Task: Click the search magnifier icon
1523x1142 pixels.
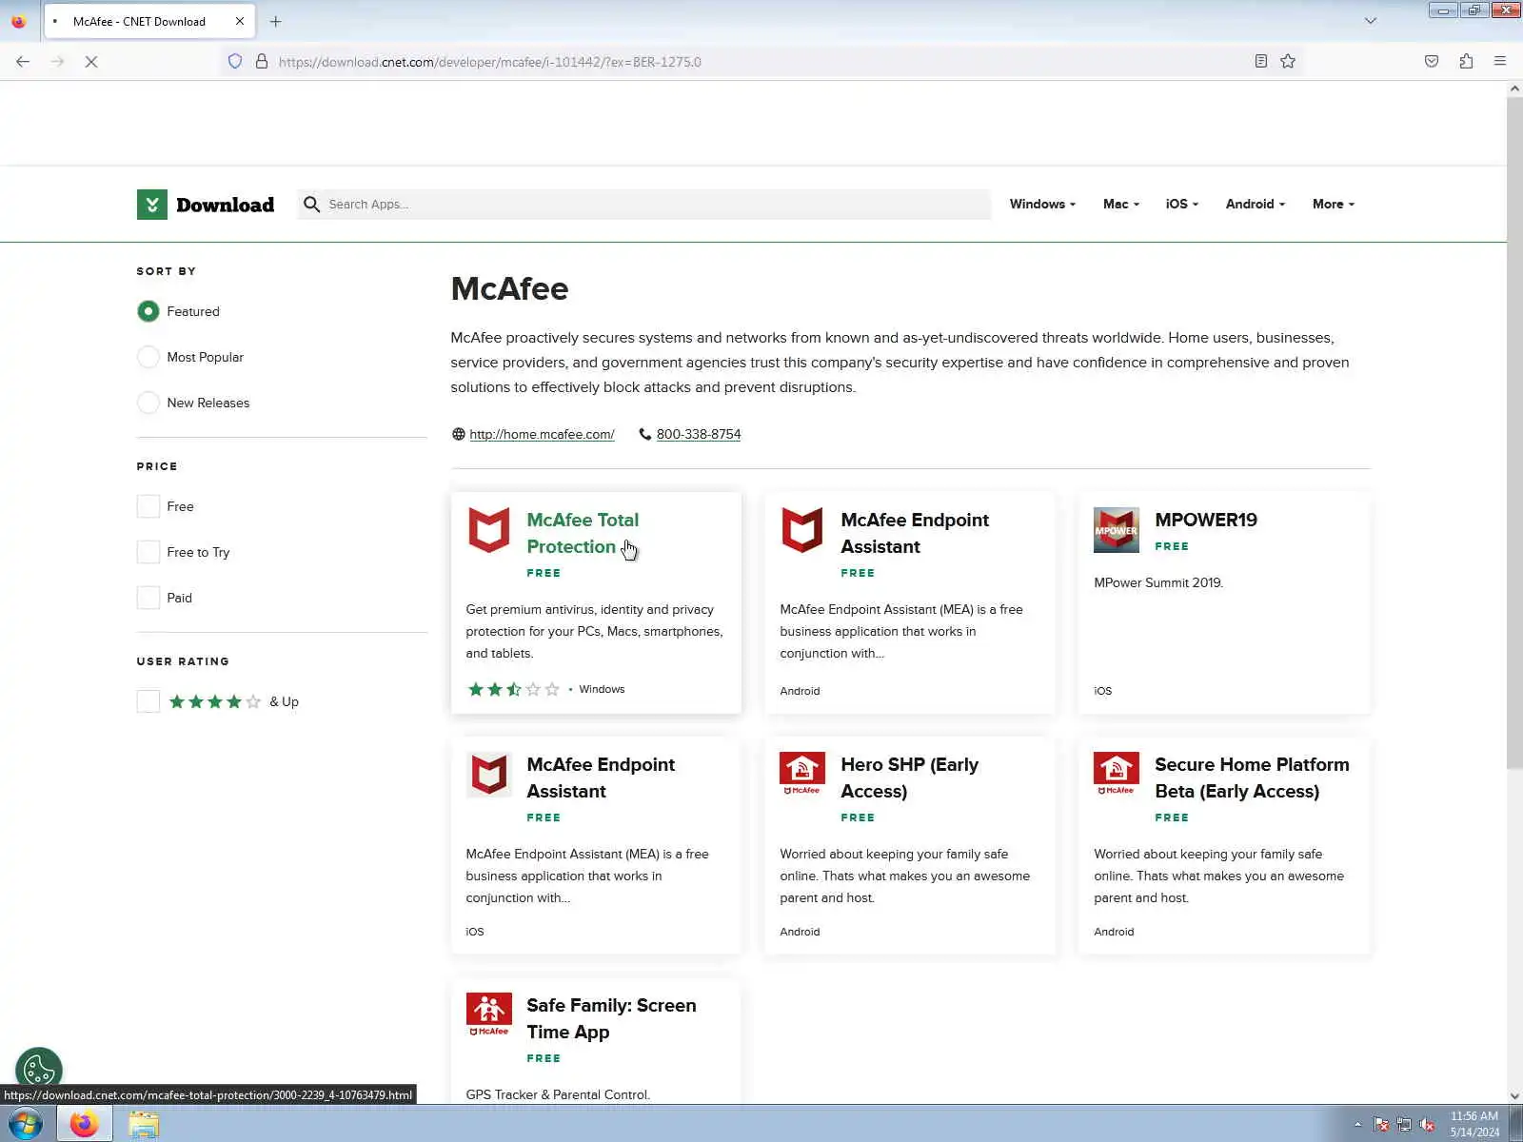Action: coord(311,205)
